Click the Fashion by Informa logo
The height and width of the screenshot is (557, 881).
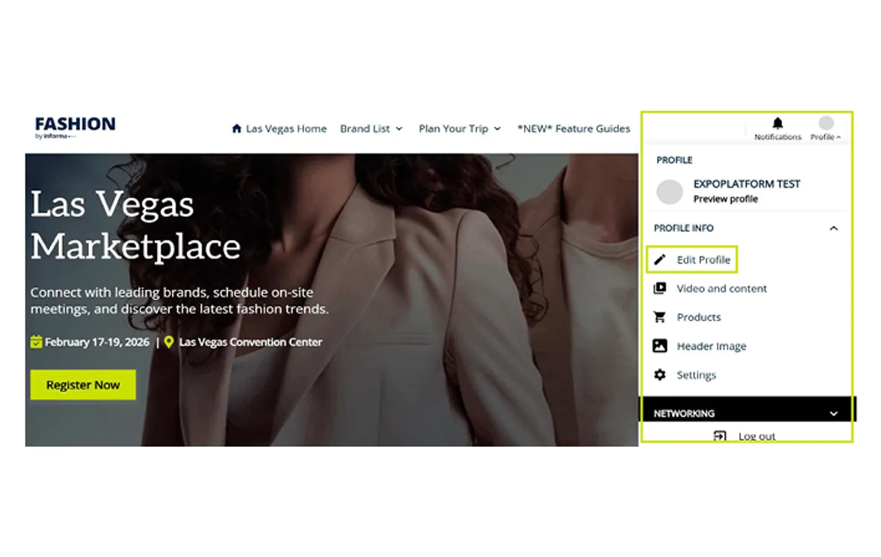click(75, 127)
